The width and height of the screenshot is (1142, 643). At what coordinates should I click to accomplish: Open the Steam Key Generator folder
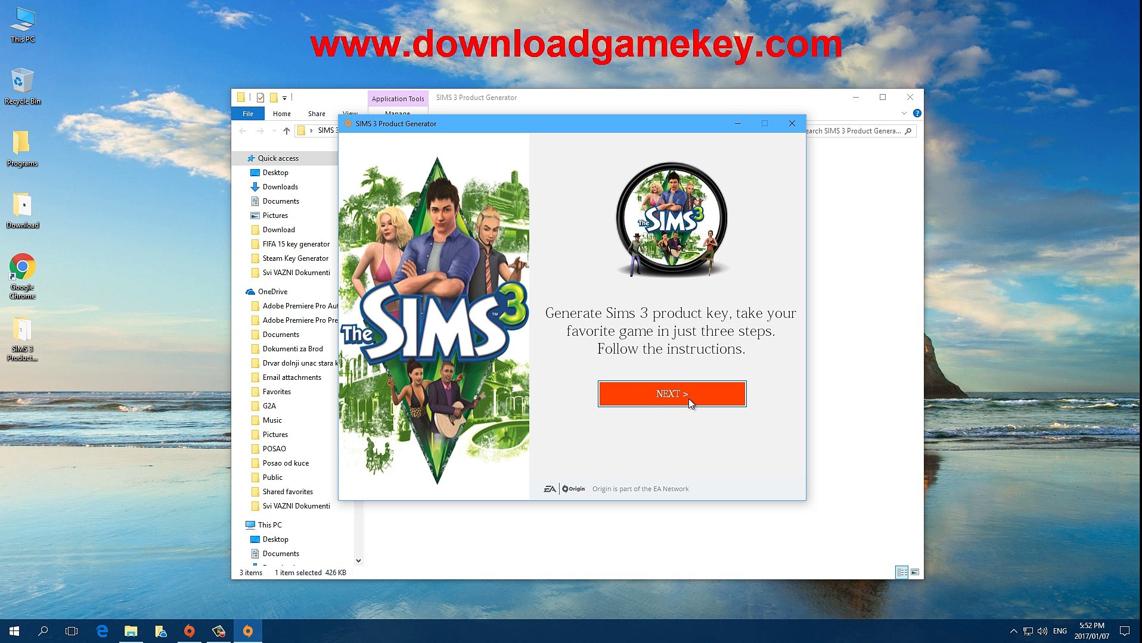[x=296, y=258]
